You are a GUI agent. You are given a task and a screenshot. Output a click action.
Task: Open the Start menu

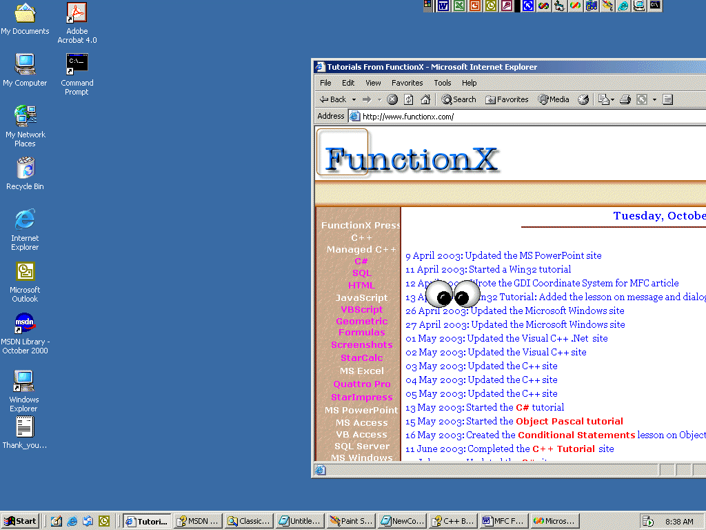(21, 522)
